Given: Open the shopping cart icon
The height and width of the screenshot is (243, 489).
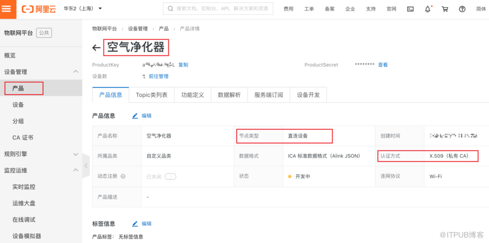Looking at the screenshot, I should pos(445,9).
